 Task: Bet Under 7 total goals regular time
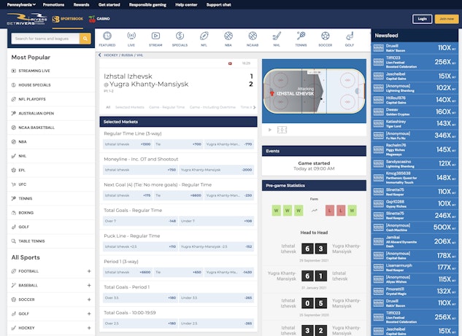coord(216,221)
